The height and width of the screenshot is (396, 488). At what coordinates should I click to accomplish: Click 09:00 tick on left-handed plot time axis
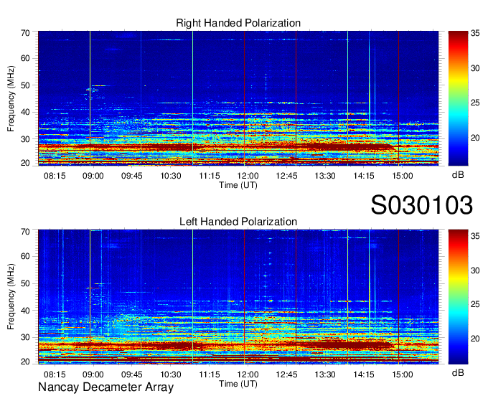click(x=93, y=374)
